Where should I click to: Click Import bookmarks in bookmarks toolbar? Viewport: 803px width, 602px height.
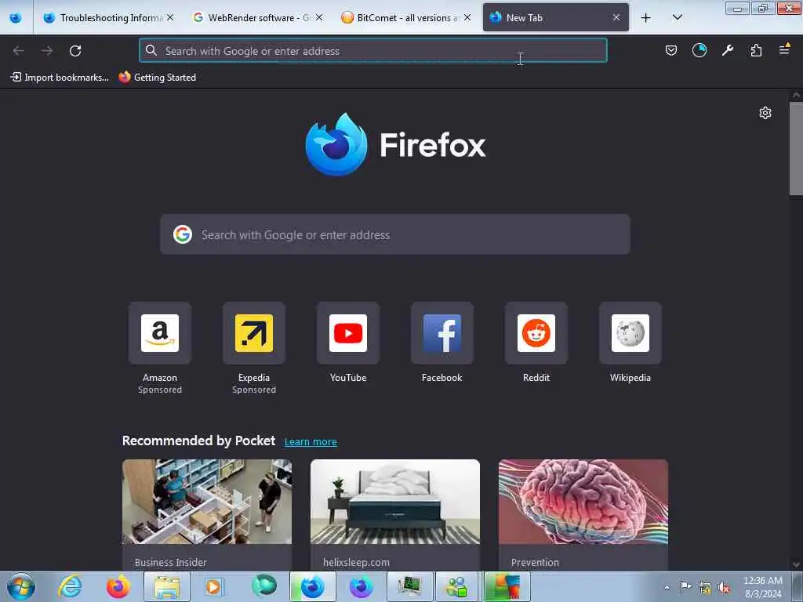click(x=60, y=78)
